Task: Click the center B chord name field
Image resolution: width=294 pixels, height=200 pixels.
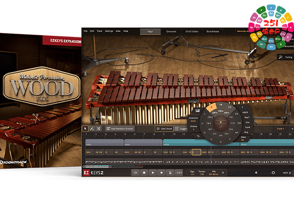Action: (x=221, y=122)
